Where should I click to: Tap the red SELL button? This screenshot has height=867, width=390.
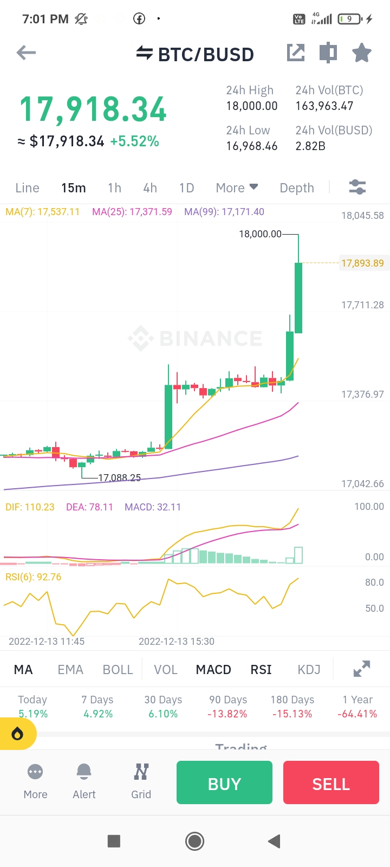pos(331,782)
